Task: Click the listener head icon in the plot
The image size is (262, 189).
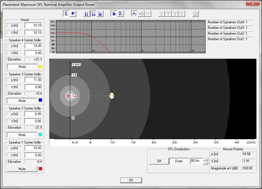Action: point(111,96)
